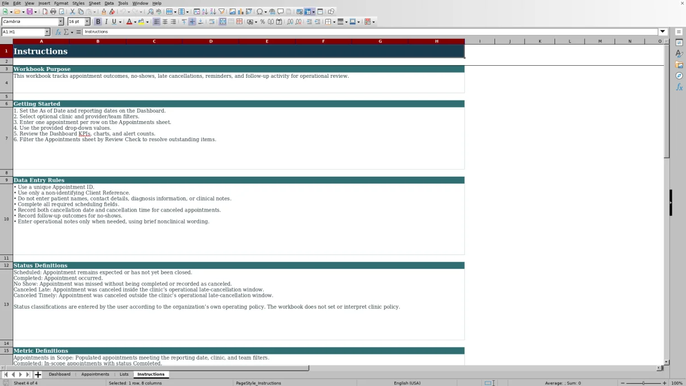Viewport: 686px width, 386px height.
Task: Open the Sheet menu
Action: [x=94, y=3]
